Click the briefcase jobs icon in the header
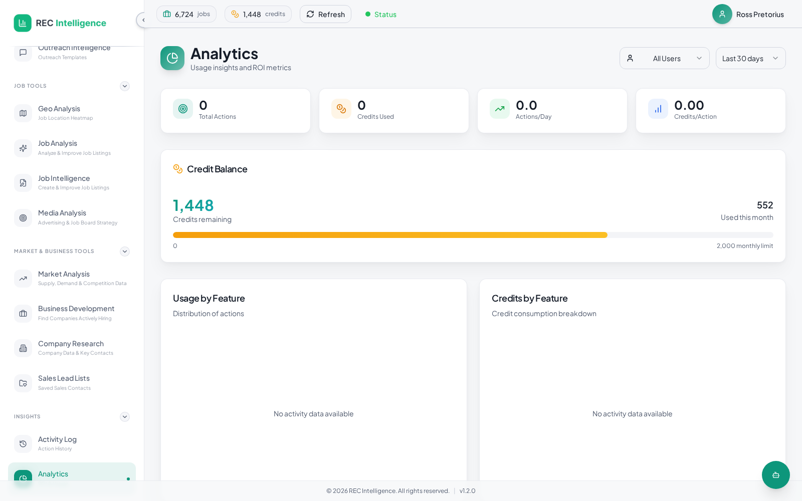The width and height of the screenshot is (802, 501). (167, 14)
